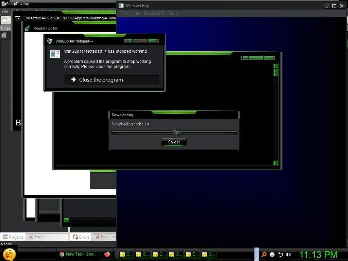Click the C:\Users\MARK ZUCKERBERG path title bar
Viewport: 348px width, 261px height.
coord(69,18)
